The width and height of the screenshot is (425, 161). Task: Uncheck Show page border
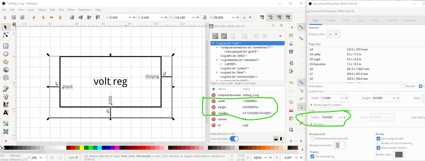(378, 139)
